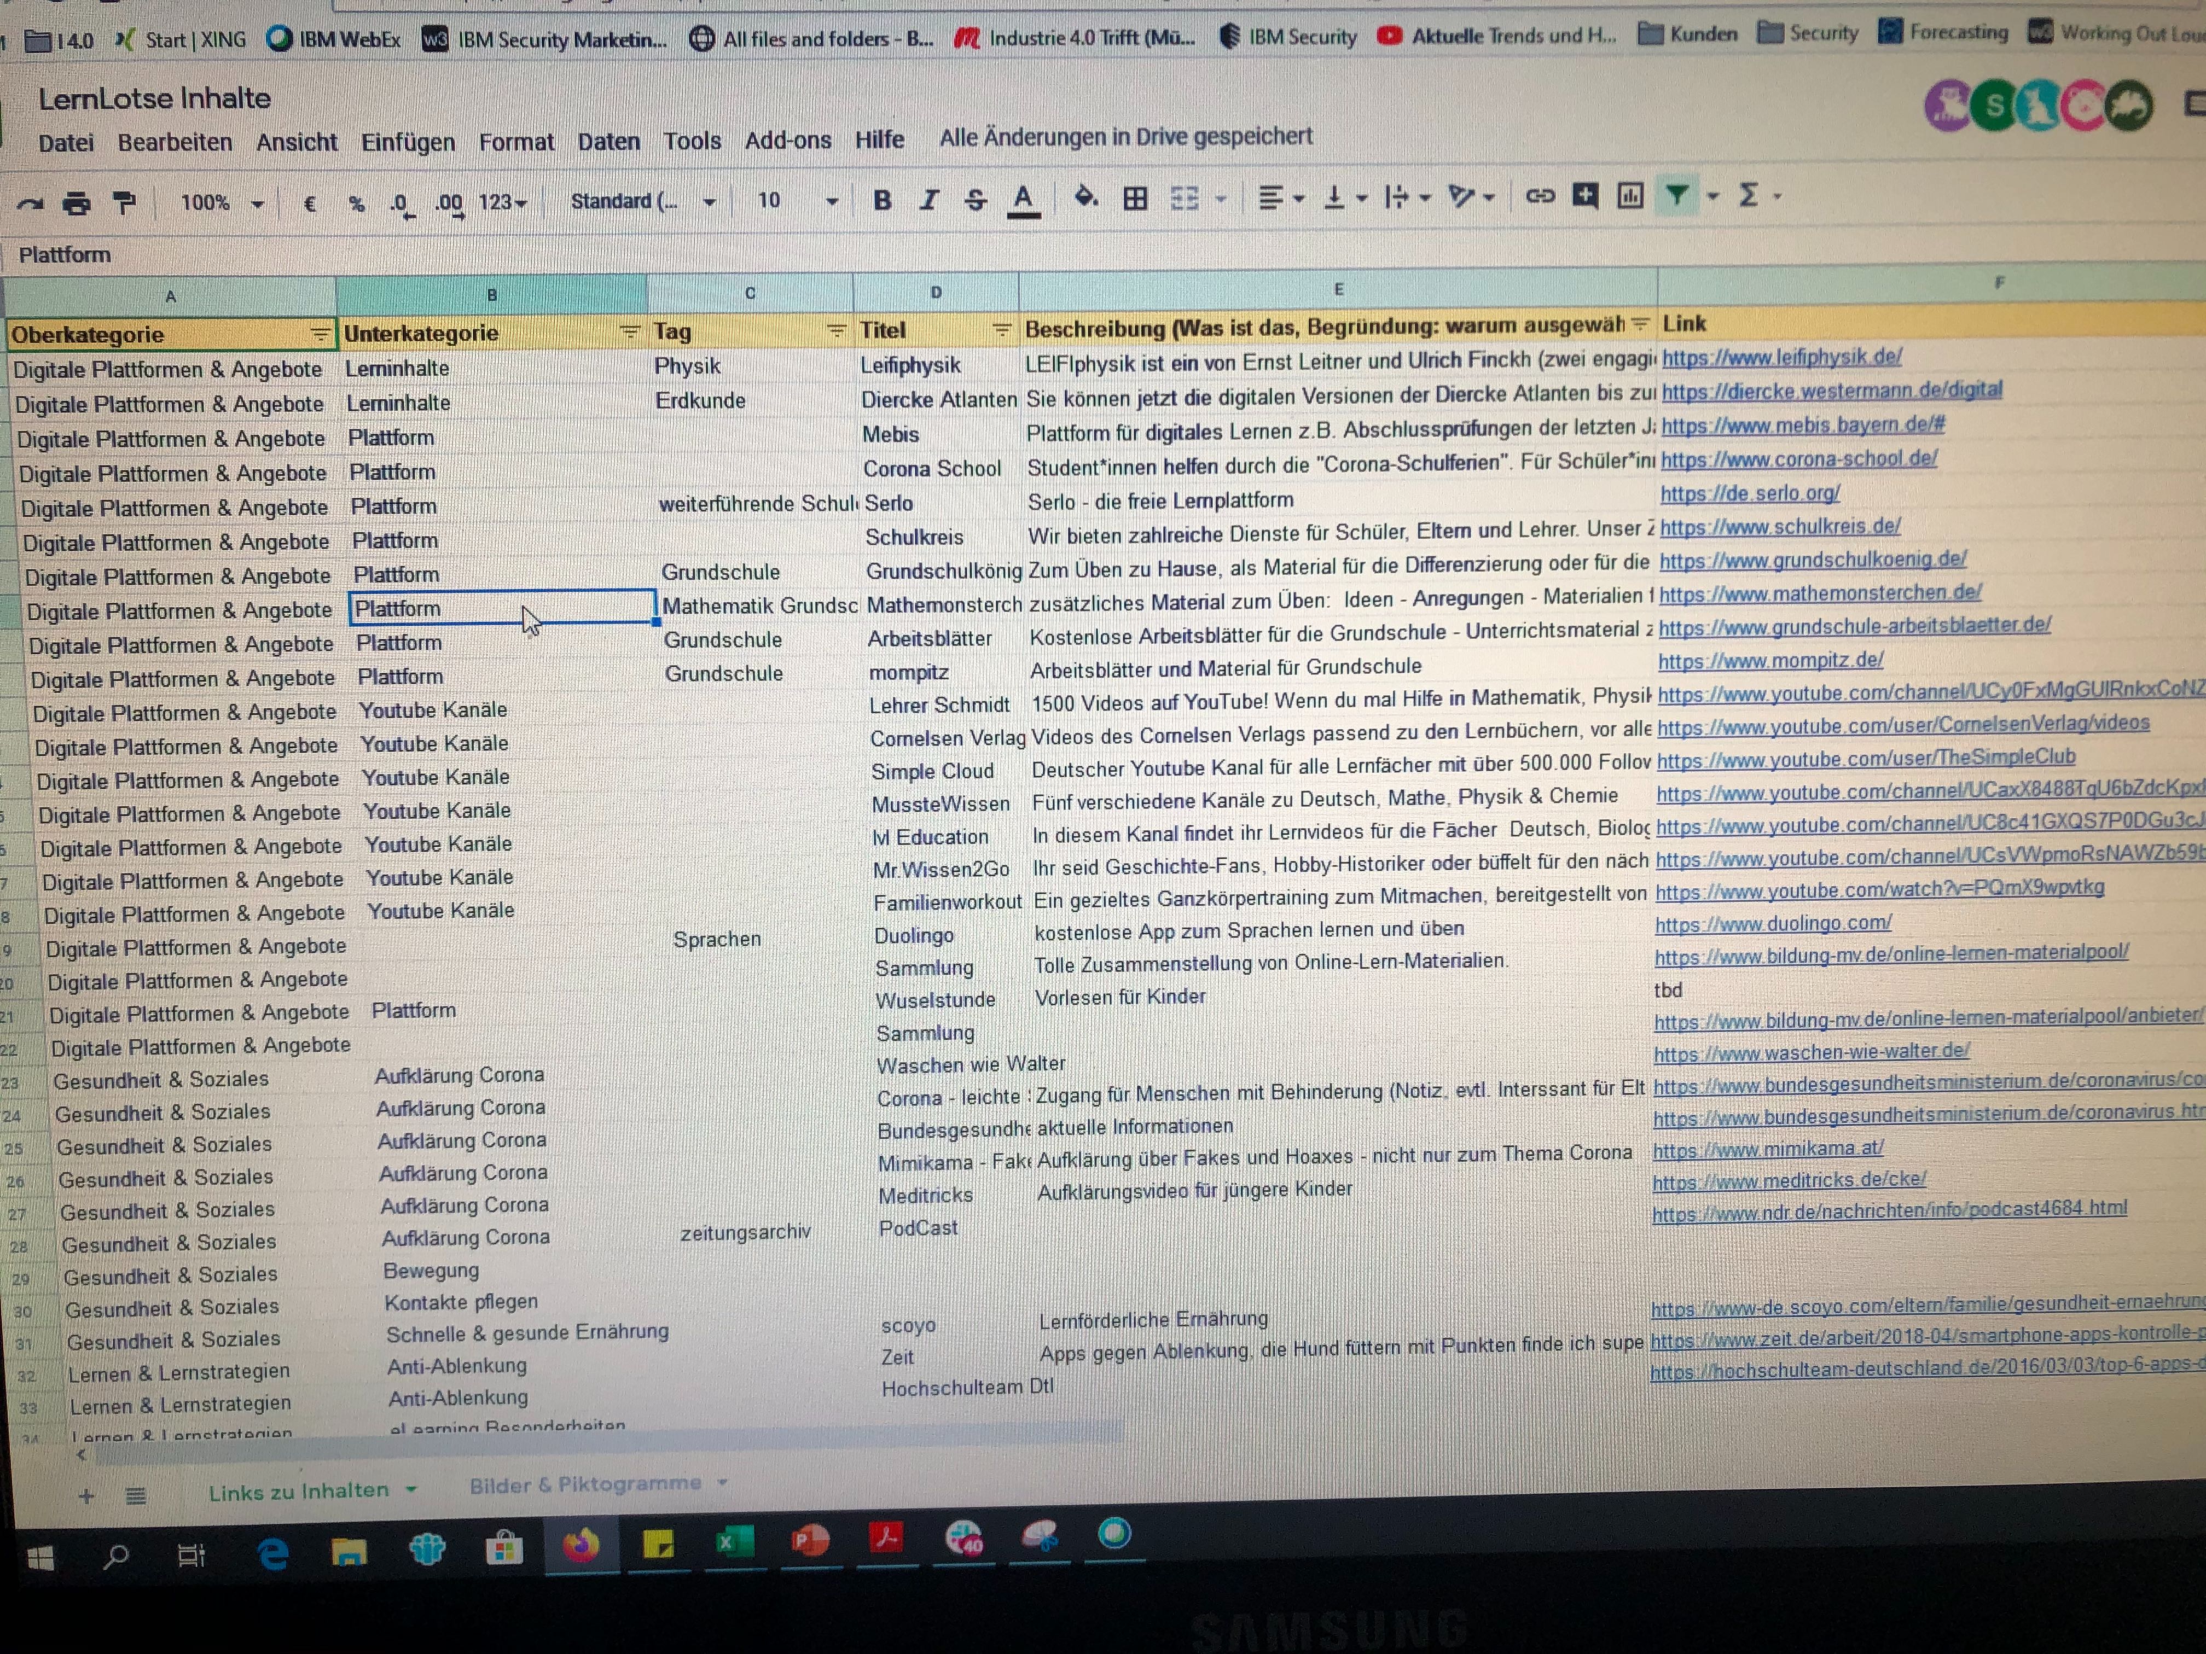Open the leifiphysik.de link
The image size is (2206, 1654).
click(x=1781, y=357)
